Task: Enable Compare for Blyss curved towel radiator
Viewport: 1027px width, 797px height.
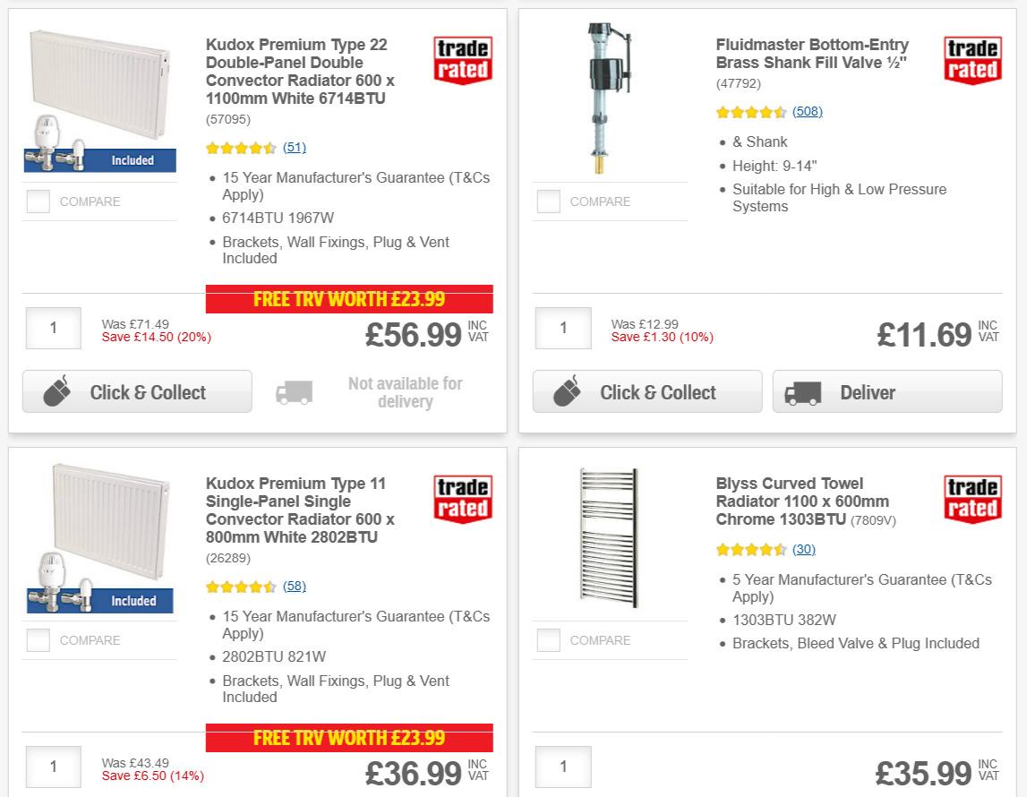Action: 548,640
